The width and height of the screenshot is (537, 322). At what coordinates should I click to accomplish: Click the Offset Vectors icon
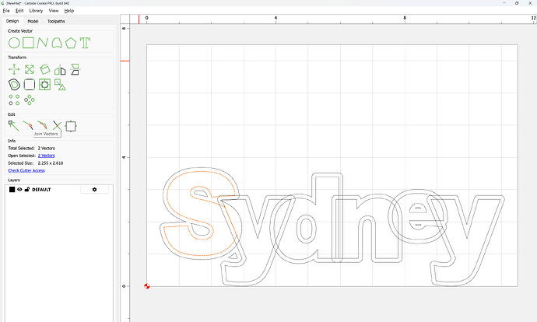click(13, 84)
